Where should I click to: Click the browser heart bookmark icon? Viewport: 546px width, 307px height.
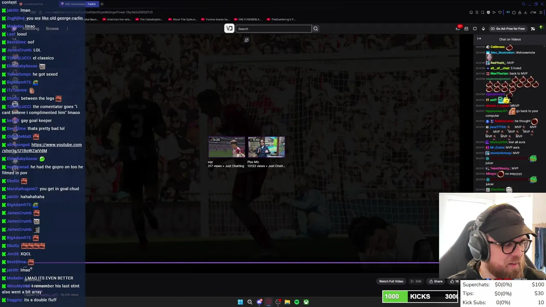click(x=500, y=12)
